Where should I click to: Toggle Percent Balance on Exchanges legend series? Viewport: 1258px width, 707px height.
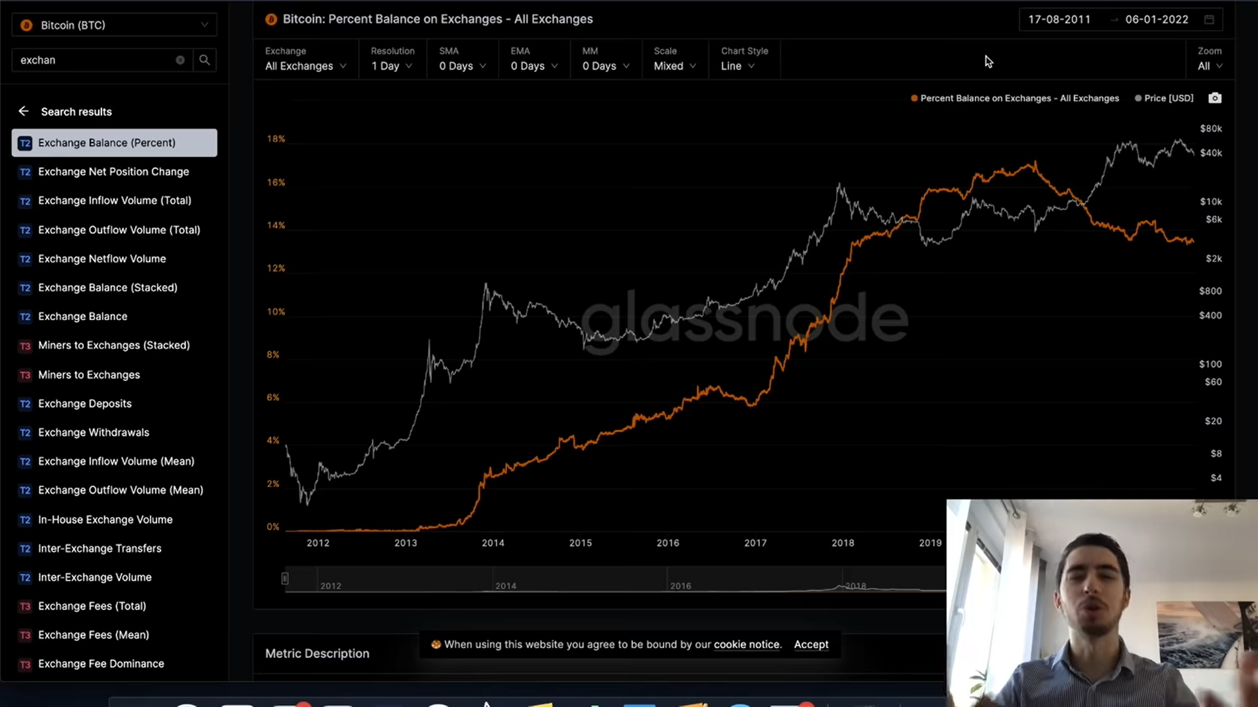pyautogui.click(x=1015, y=98)
